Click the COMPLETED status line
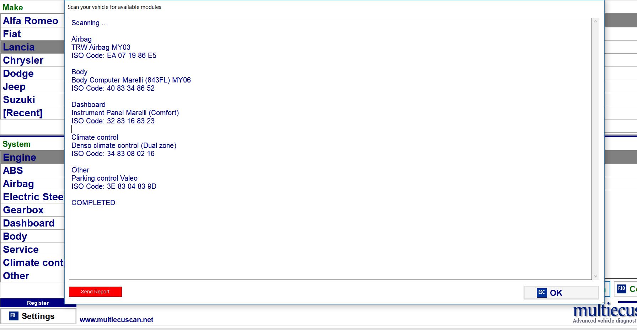This screenshot has width=637, height=330. pos(93,203)
